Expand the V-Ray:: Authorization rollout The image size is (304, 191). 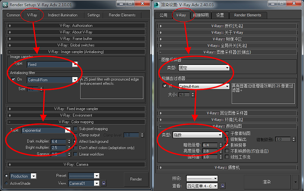point(76,26)
